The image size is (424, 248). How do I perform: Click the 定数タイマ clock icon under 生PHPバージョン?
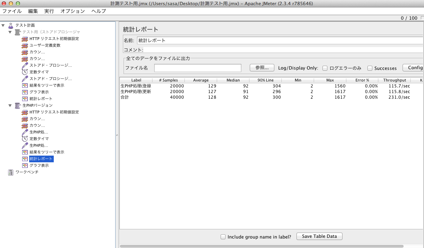pos(25,139)
